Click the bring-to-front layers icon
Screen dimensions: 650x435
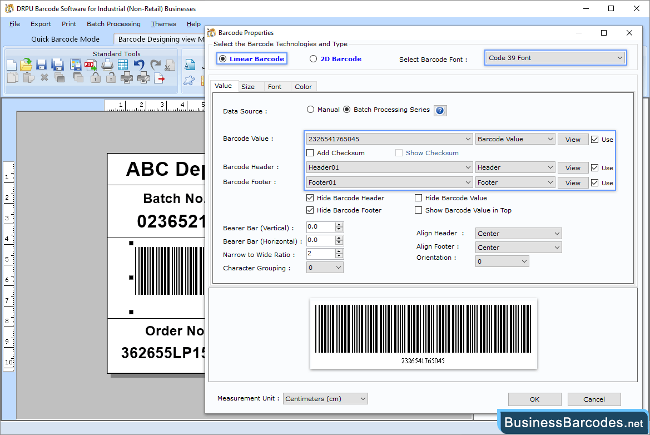59,77
